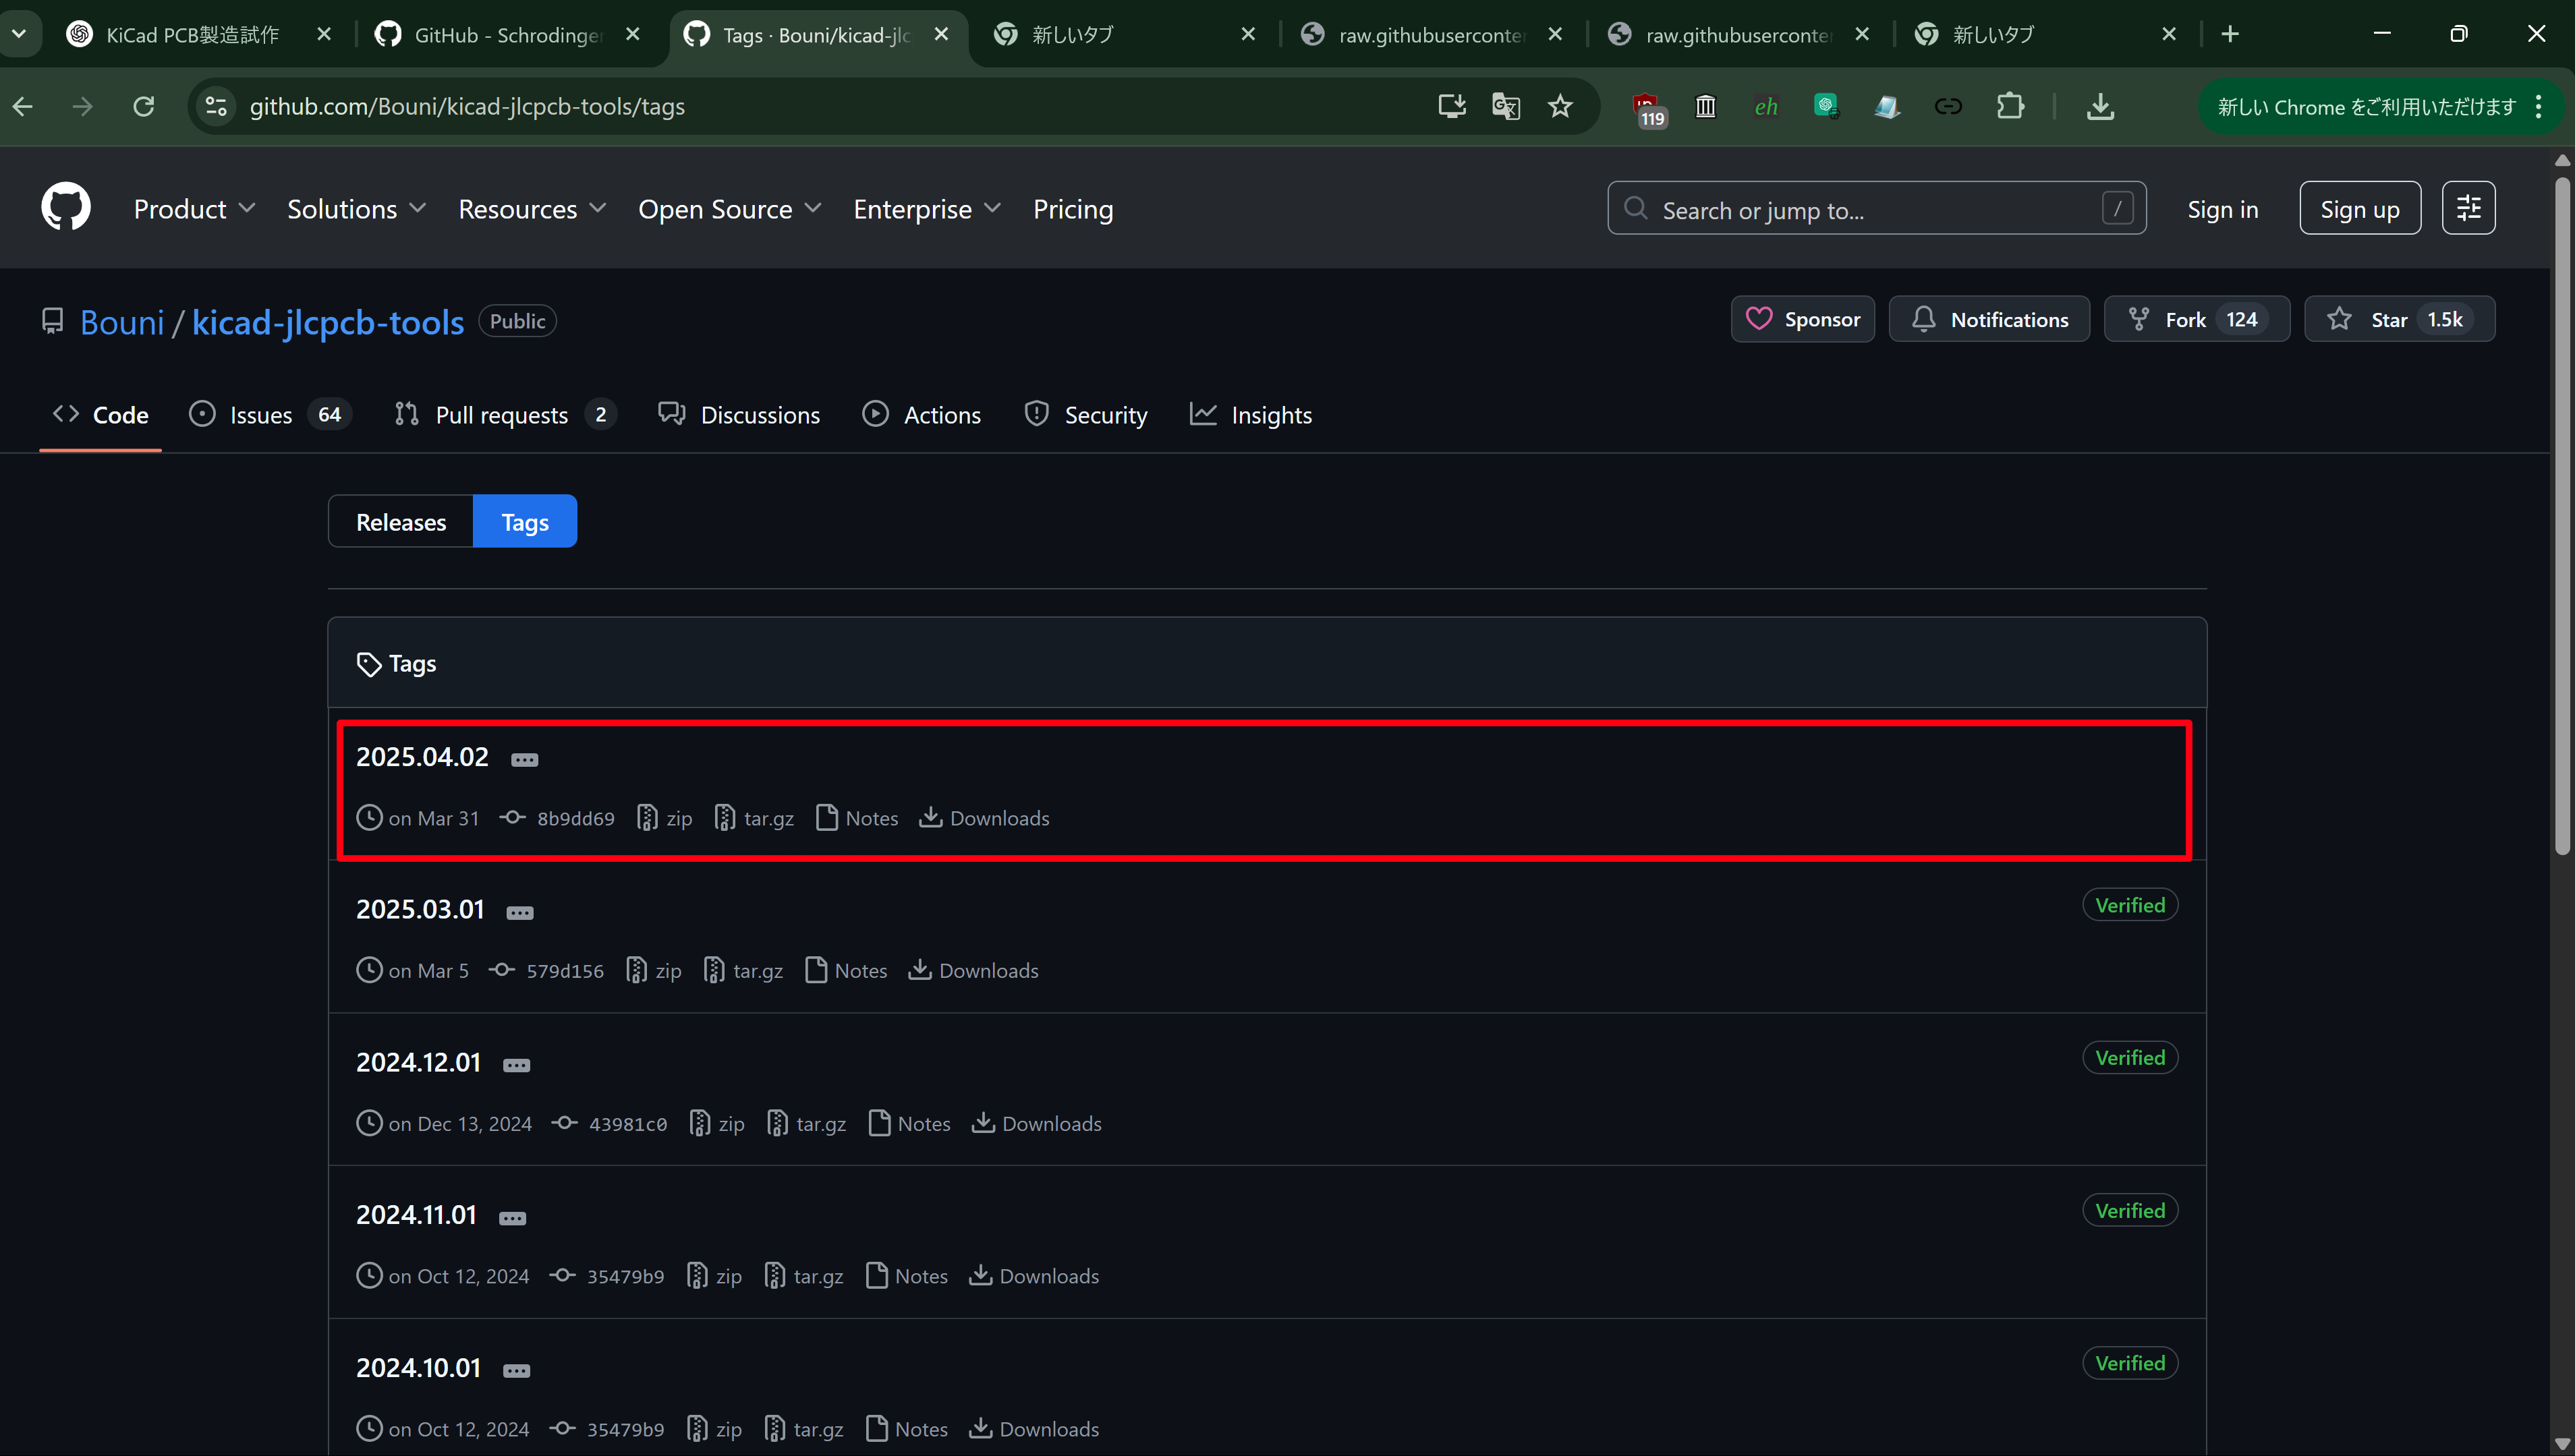This screenshot has height=1456, width=2575.
Task: Reload the page with the refresh icon
Action: coord(144,106)
